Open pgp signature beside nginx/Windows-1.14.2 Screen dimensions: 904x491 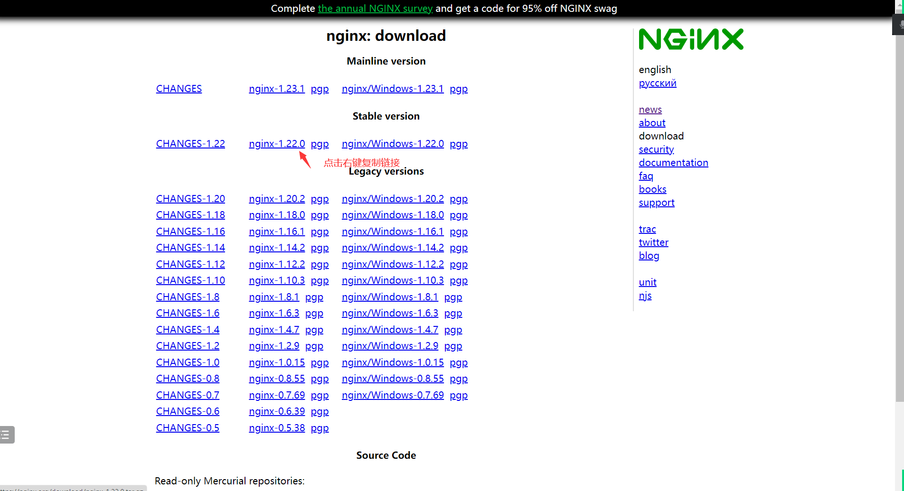coord(459,248)
